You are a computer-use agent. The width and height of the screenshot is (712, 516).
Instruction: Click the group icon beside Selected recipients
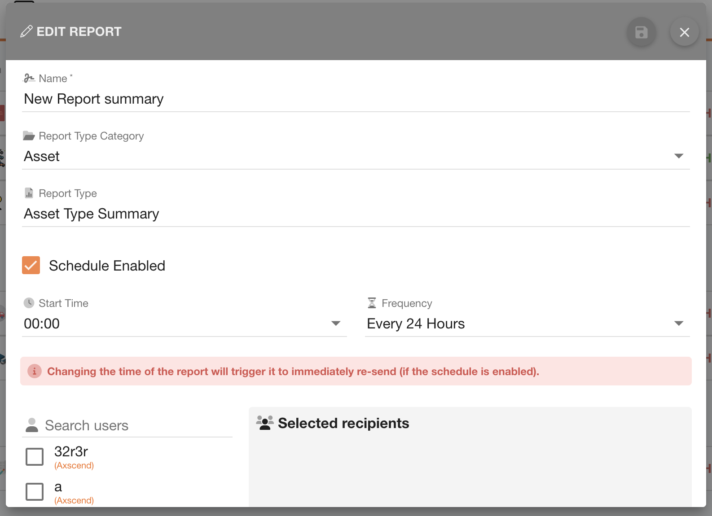(265, 422)
